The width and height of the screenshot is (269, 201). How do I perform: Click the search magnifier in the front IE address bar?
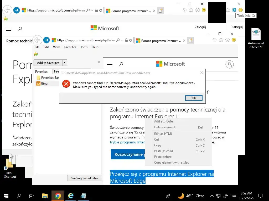coord(118,40)
